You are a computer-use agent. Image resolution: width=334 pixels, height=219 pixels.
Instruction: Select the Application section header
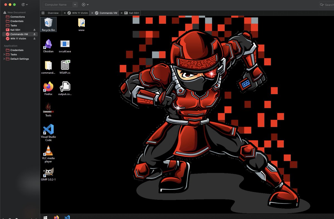tap(11, 46)
